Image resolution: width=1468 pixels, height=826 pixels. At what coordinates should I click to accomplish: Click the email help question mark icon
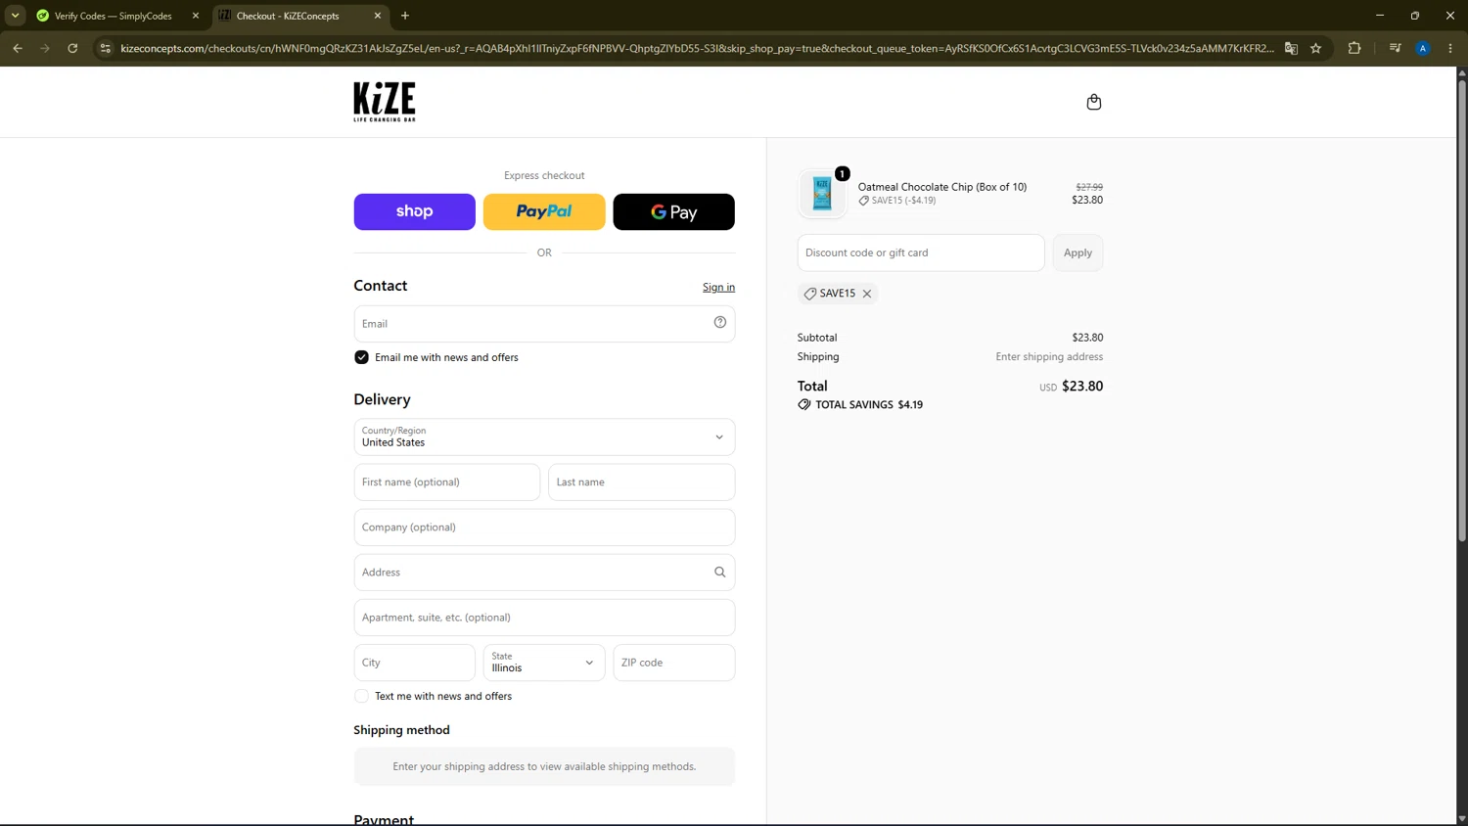(x=719, y=322)
